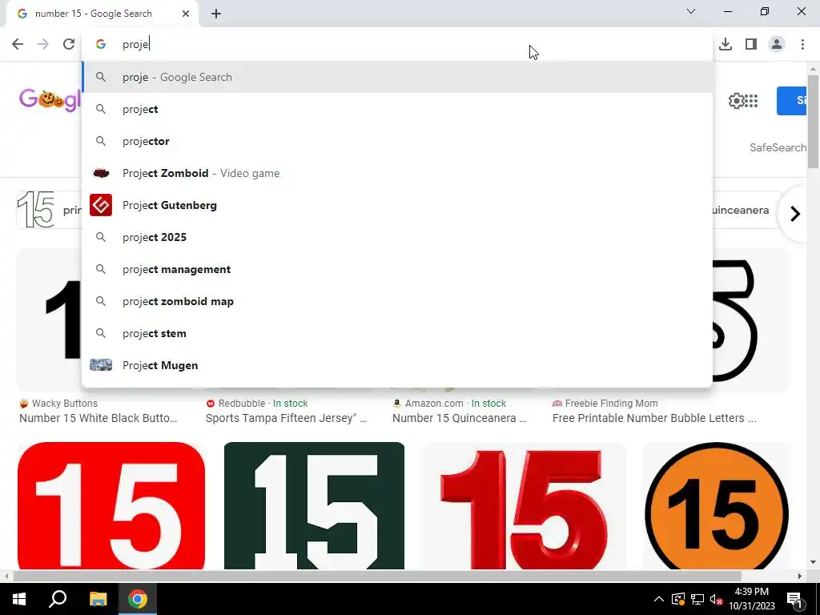Viewport: 820px width, 615px height.
Task: Click the address bar containing 'proje'
Action: click(397, 44)
